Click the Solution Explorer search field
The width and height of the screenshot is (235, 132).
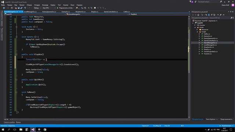[x=211, y=18]
